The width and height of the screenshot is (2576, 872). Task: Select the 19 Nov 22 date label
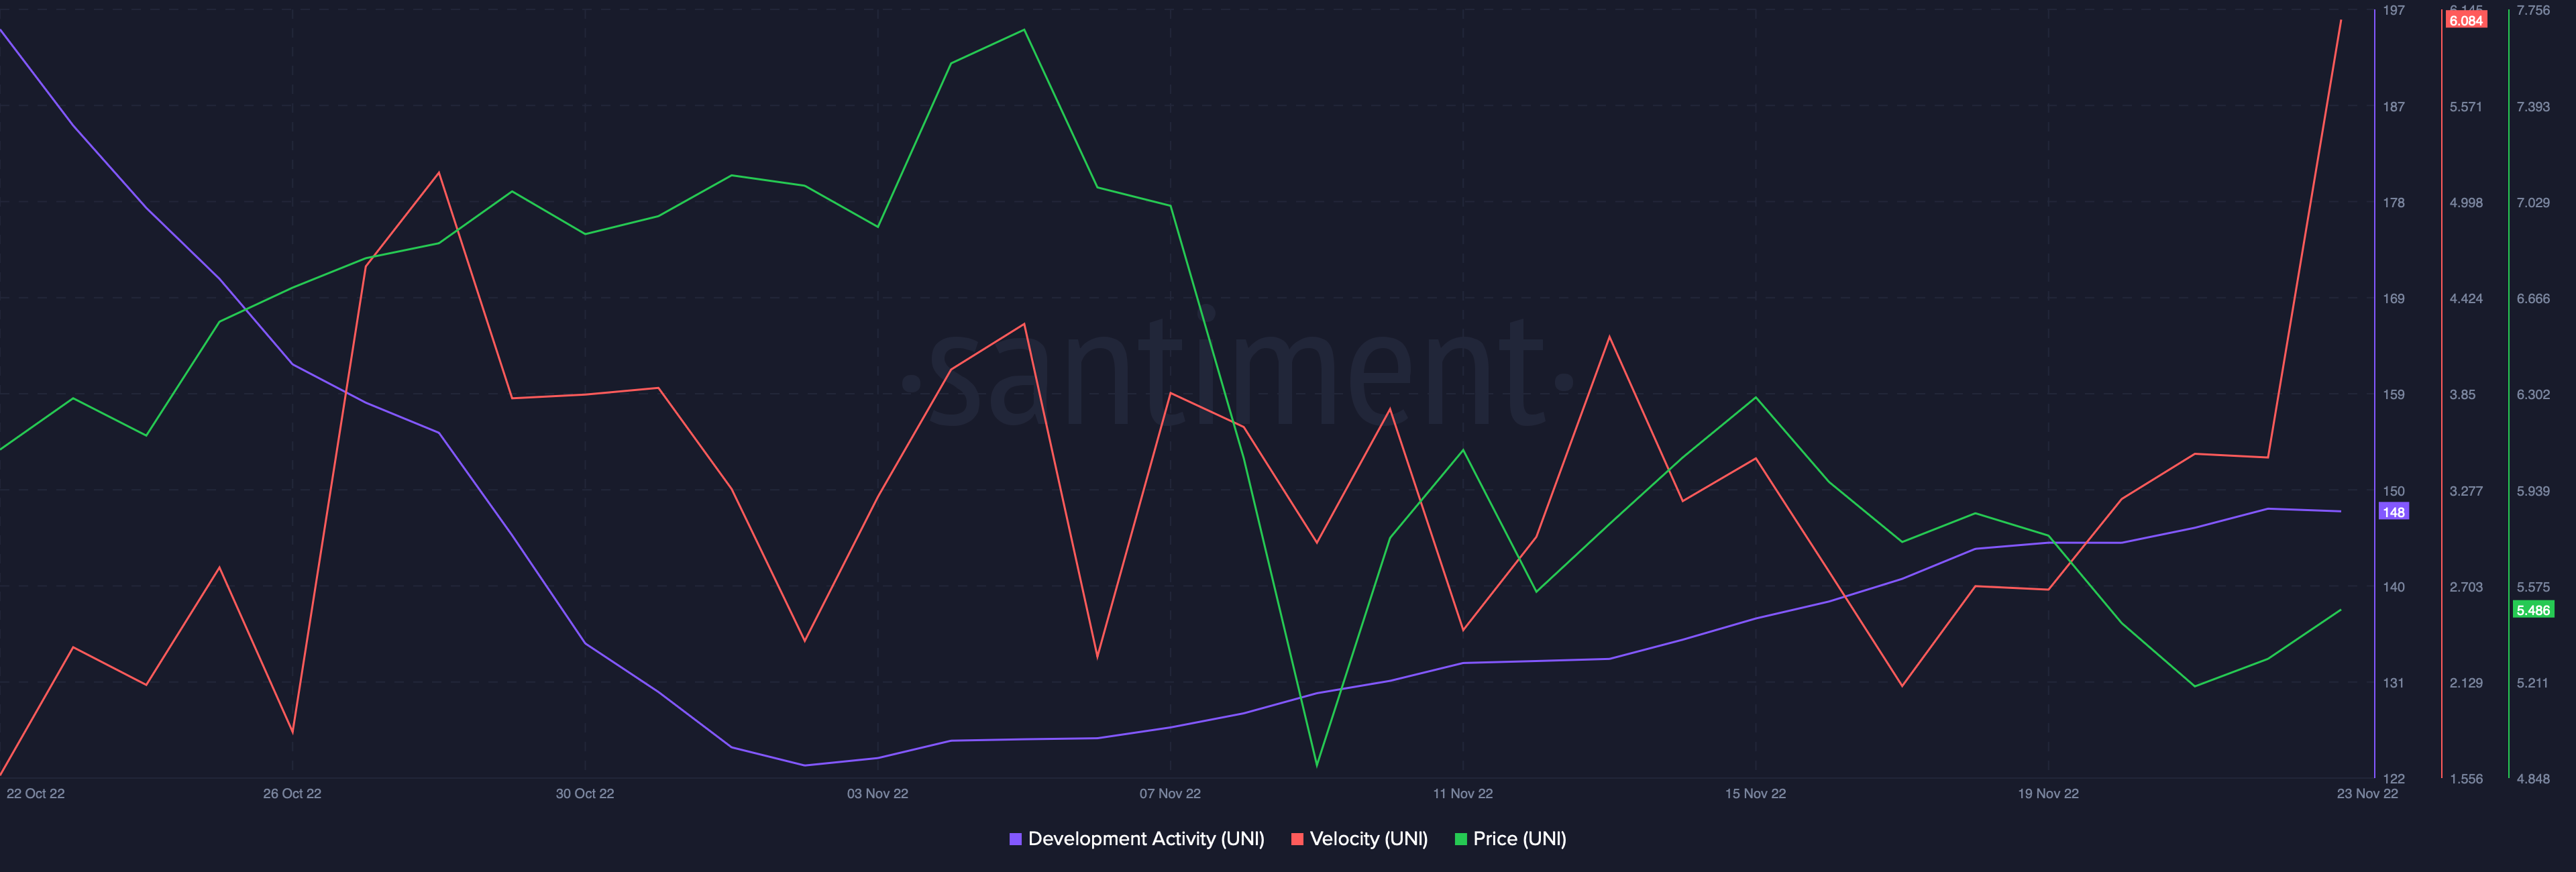point(2048,793)
